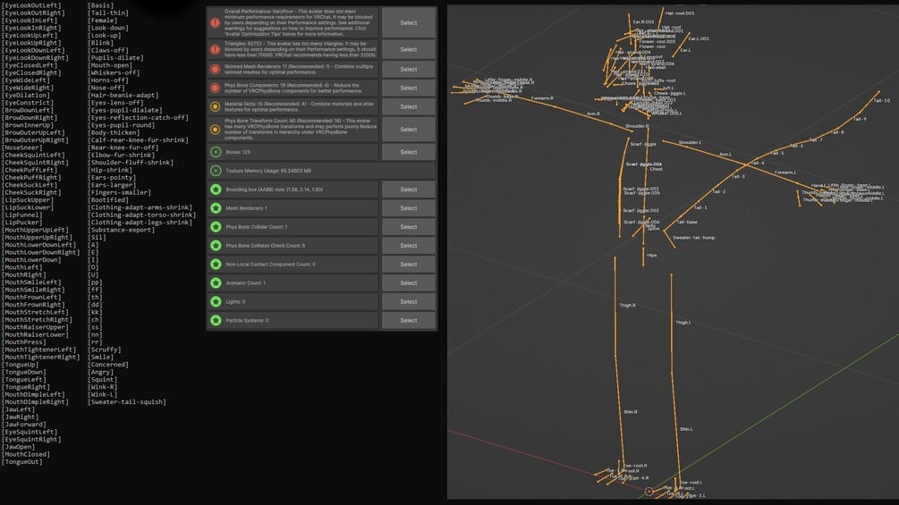The image size is (899, 505).
Task: Click Select button beside Phys Bone Components
Action: (x=409, y=88)
